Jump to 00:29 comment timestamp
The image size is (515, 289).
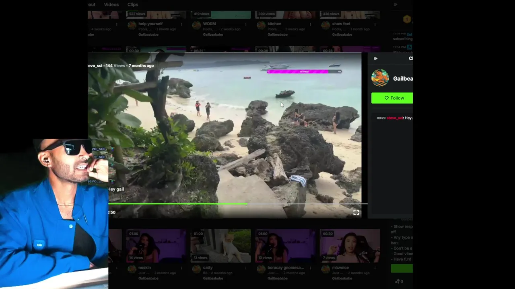click(x=381, y=118)
